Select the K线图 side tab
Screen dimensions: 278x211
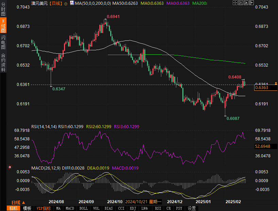(3, 25)
